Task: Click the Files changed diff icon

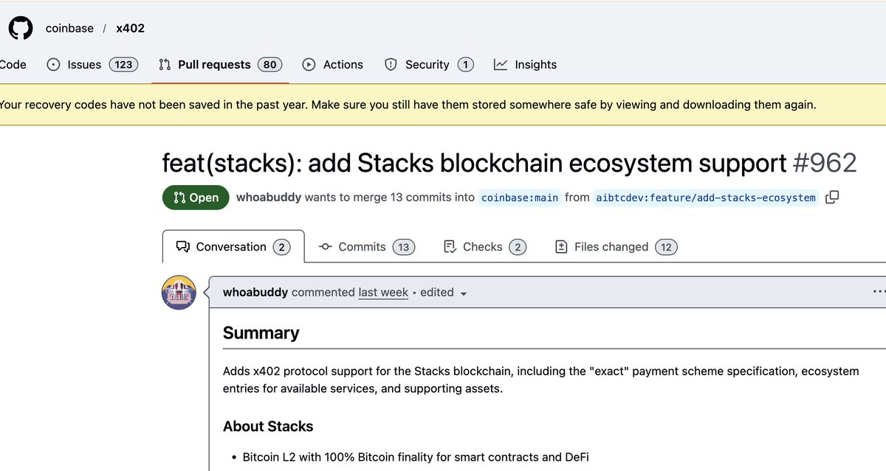Action: [561, 247]
